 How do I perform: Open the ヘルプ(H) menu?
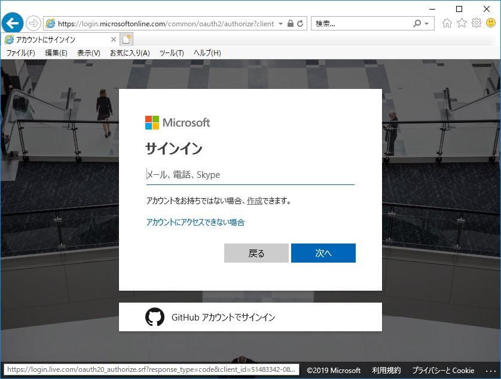coord(207,53)
